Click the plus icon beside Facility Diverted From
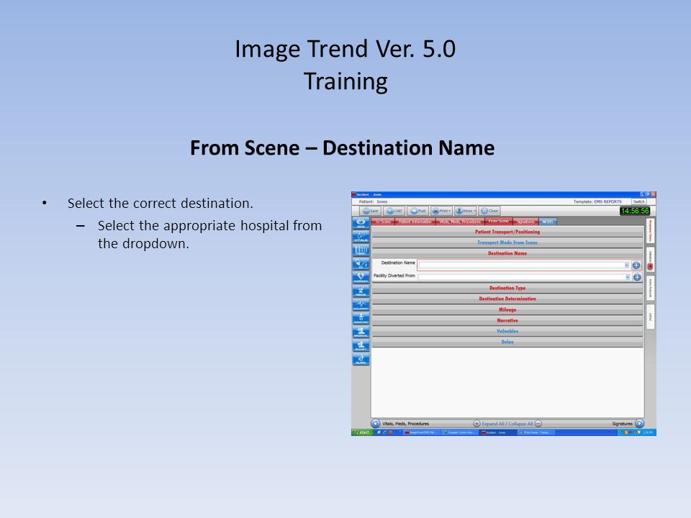 click(637, 277)
